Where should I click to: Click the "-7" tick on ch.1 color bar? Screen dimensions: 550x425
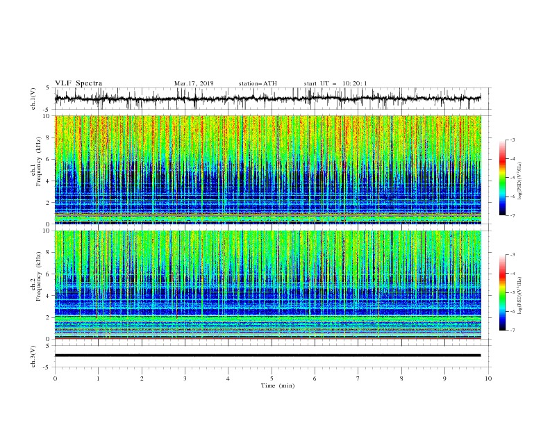[x=512, y=215]
